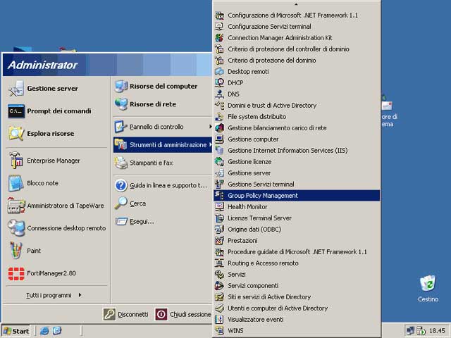The width and height of the screenshot is (451, 338).
Task: Click Visualizzatore eventi icon
Action: pyautogui.click(x=219, y=319)
